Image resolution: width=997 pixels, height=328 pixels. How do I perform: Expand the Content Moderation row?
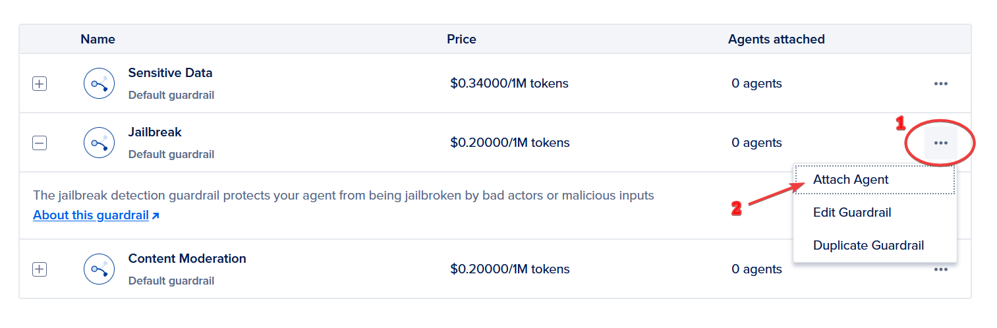point(40,269)
